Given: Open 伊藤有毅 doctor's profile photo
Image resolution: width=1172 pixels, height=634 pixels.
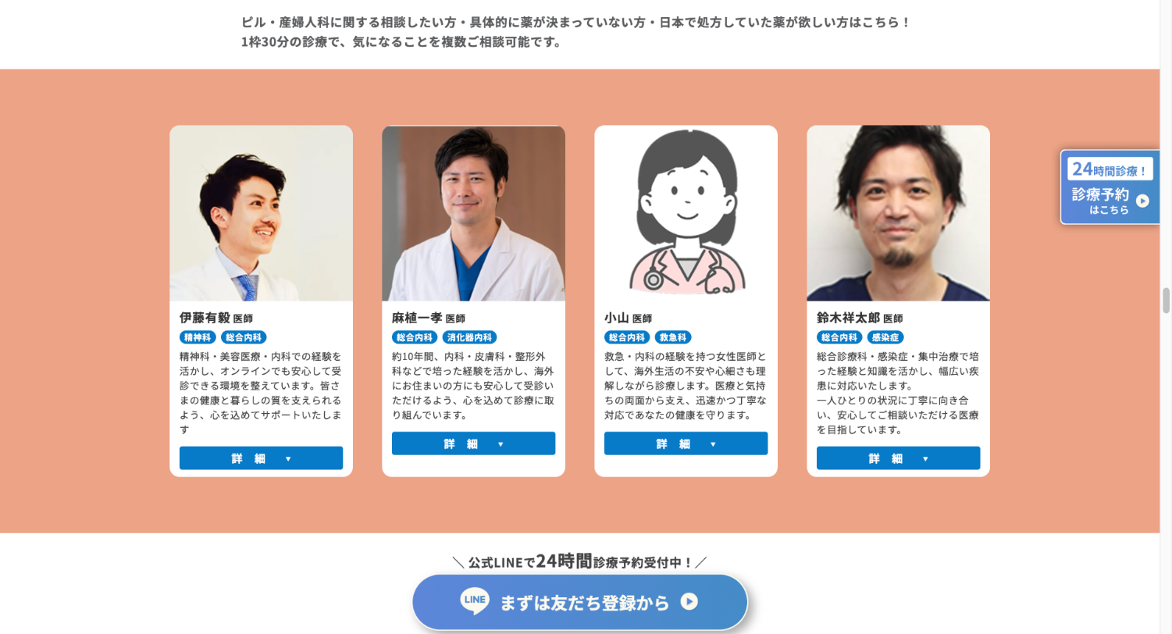Looking at the screenshot, I should tap(261, 213).
